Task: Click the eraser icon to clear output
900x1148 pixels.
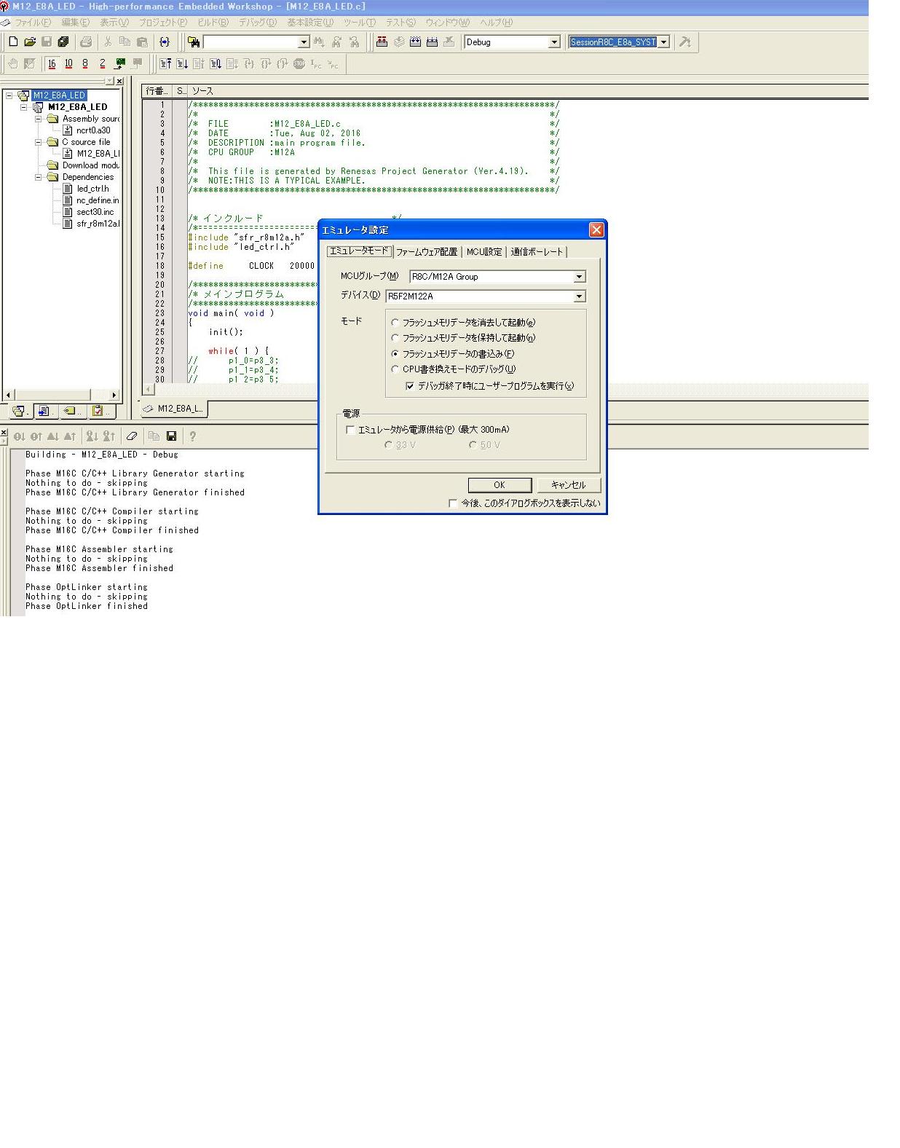Action: point(132,436)
